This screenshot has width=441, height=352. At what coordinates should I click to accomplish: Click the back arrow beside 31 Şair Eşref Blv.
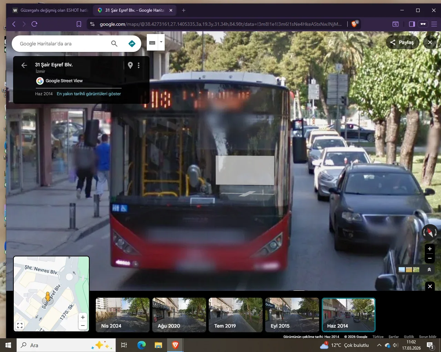(x=24, y=65)
